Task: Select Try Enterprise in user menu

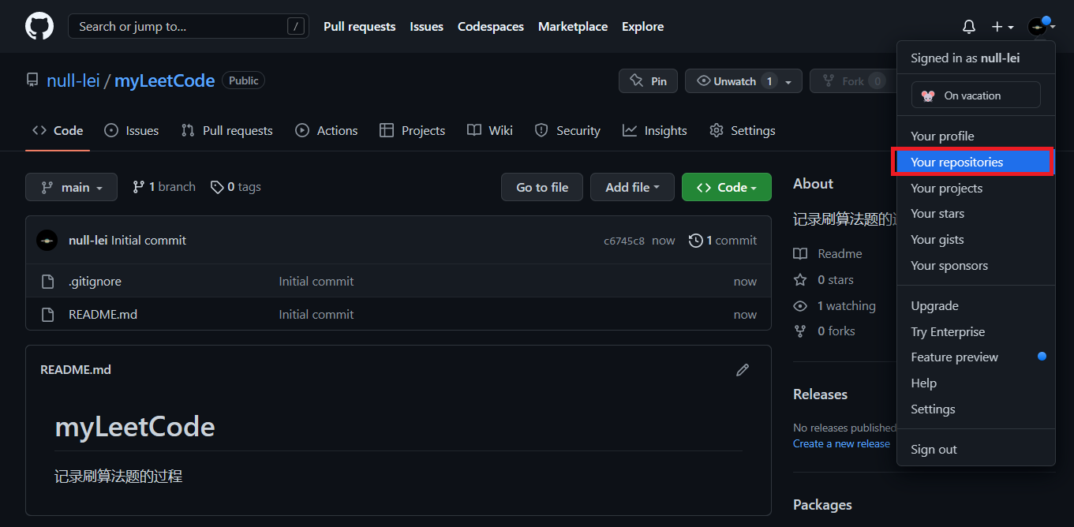Action: click(x=976, y=332)
